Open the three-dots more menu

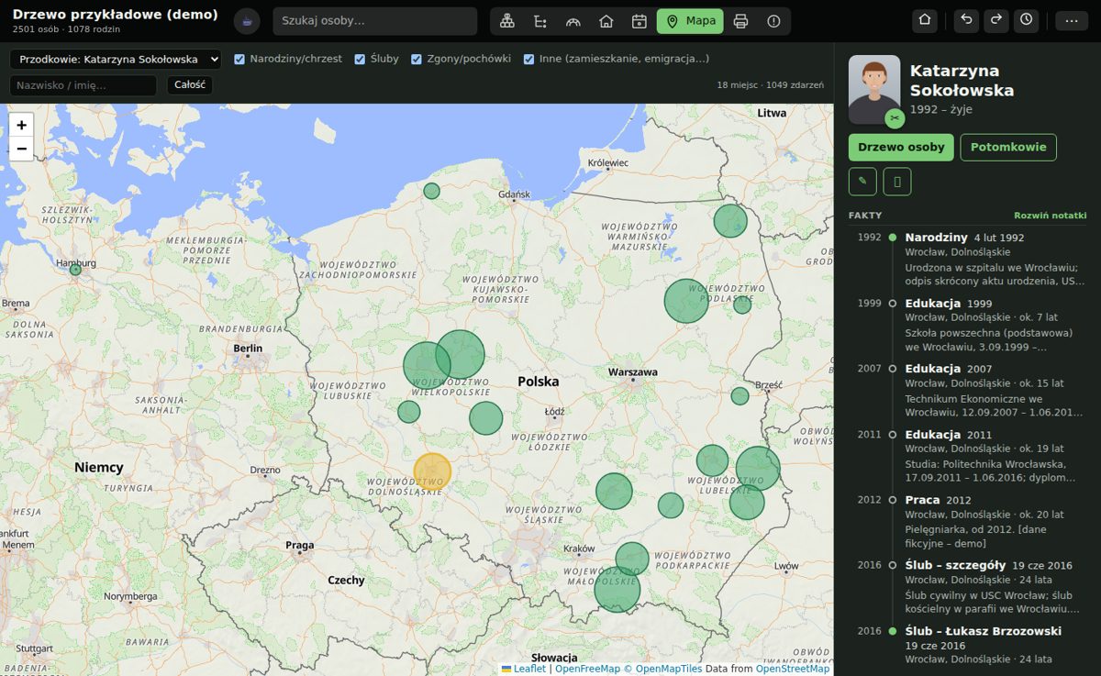[1072, 21]
